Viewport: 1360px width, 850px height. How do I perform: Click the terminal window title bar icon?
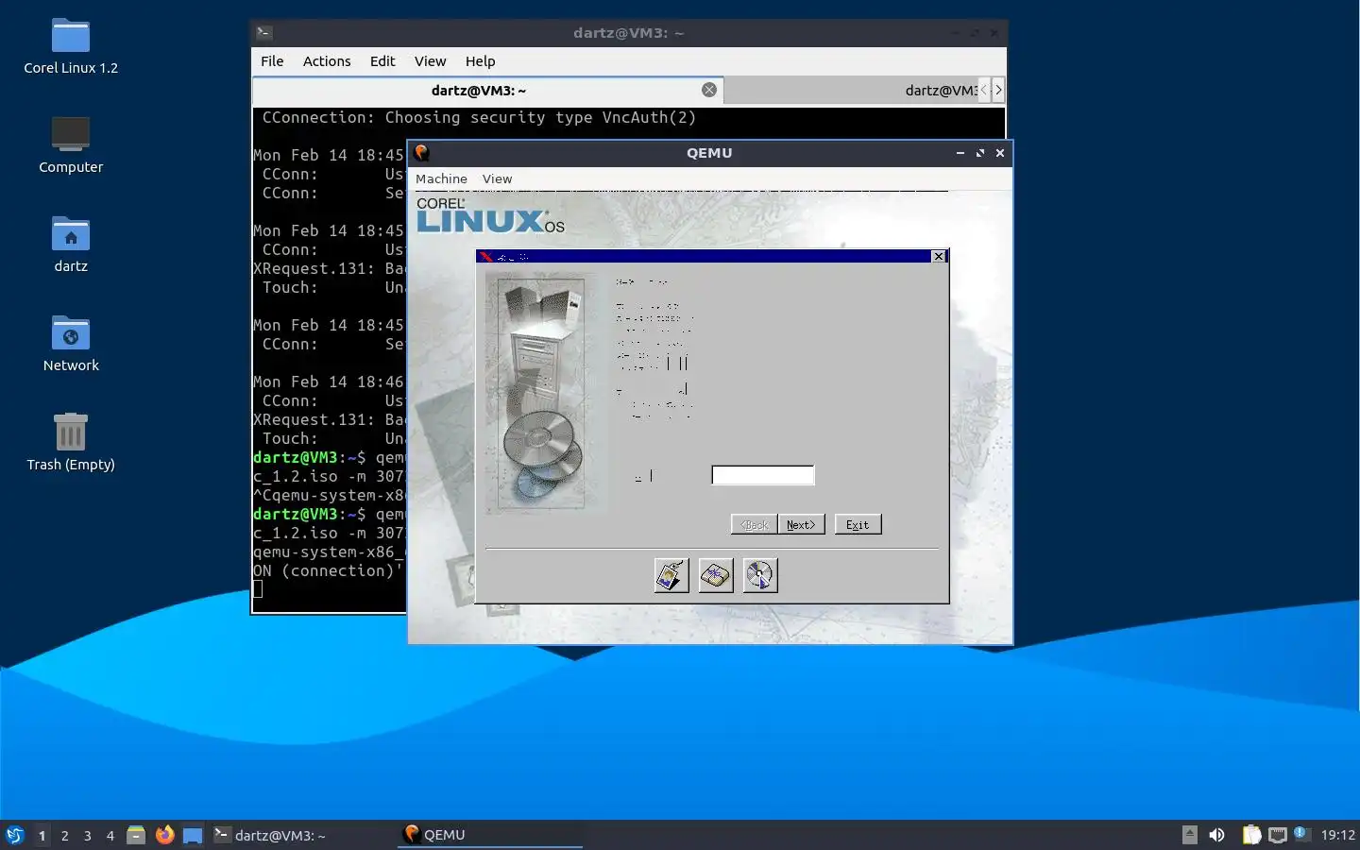tap(264, 33)
